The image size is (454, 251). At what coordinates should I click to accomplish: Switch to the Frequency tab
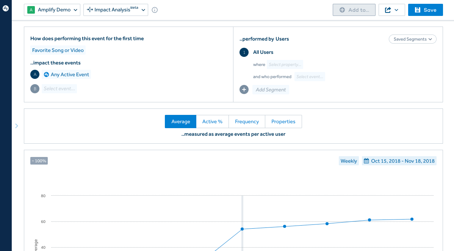click(x=247, y=122)
